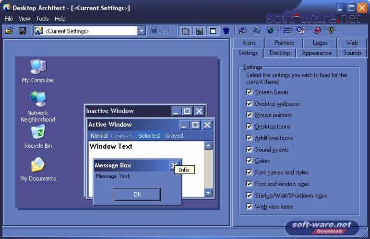The width and height of the screenshot is (370, 239).
Task: Click the blank window toolbar icon
Action: 213,31
